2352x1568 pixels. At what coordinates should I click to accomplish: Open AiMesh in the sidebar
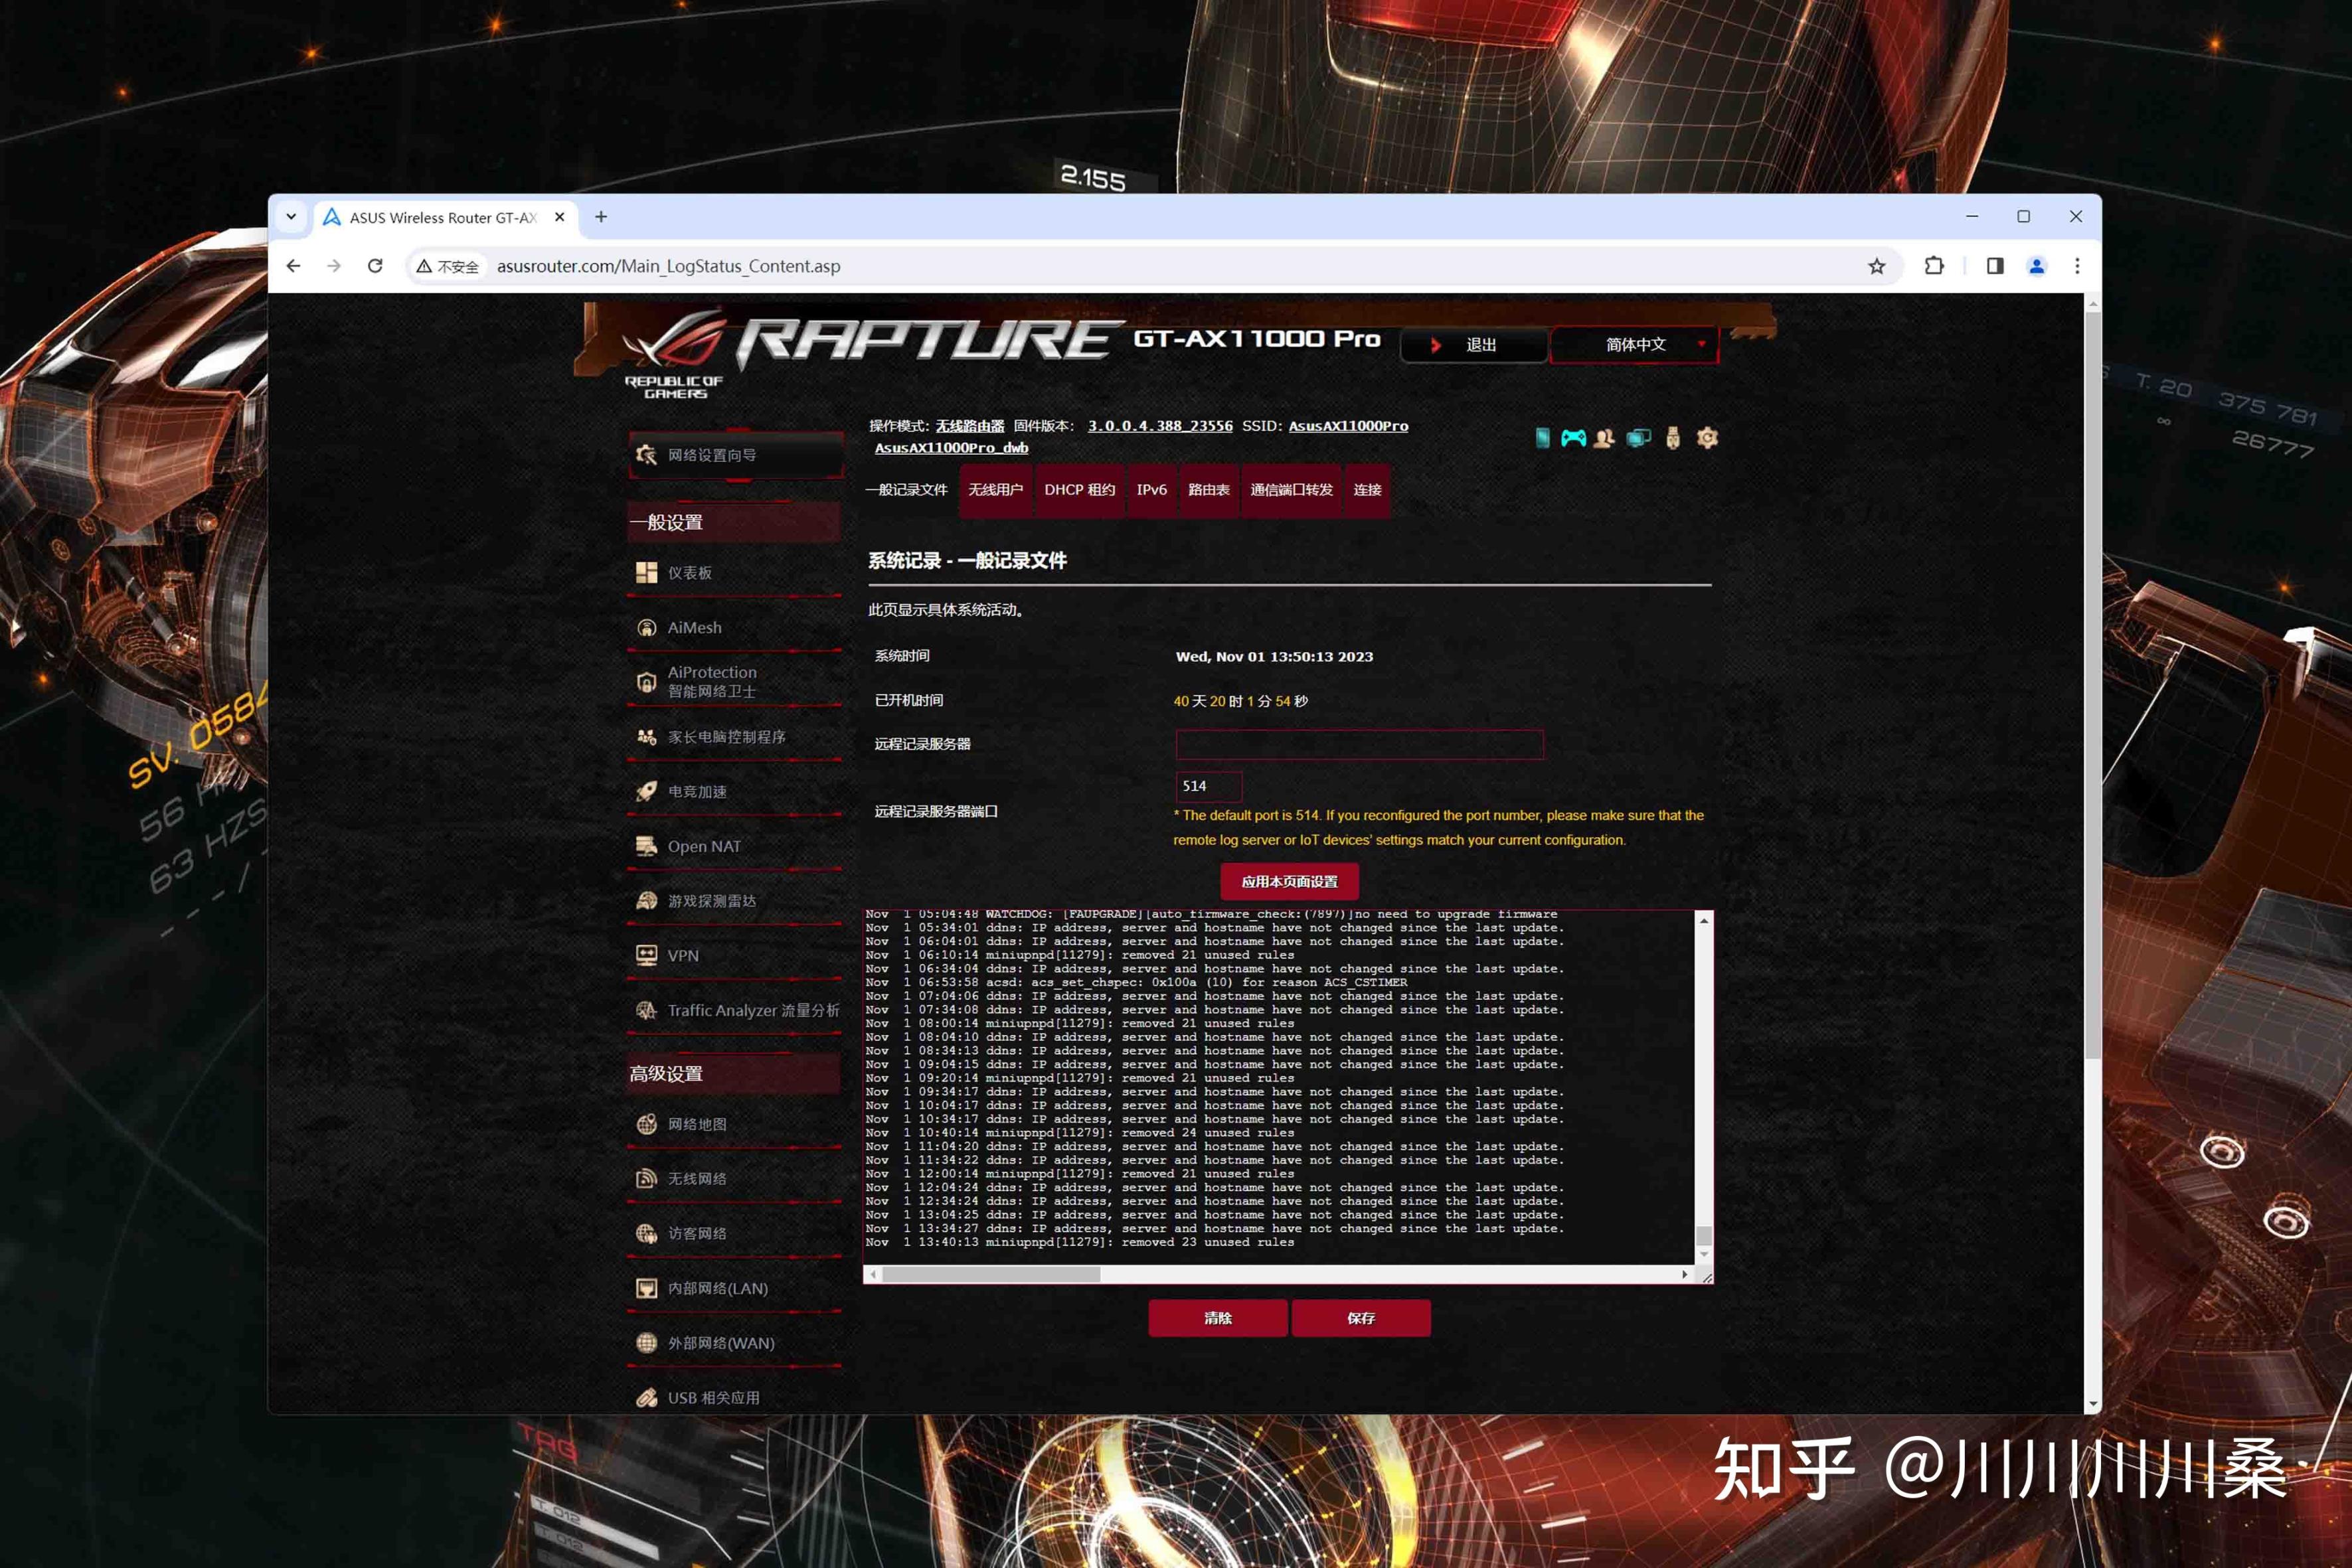point(694,628)
